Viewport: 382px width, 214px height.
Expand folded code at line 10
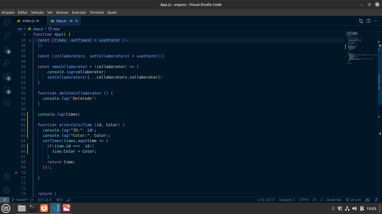tap(30, 40)
